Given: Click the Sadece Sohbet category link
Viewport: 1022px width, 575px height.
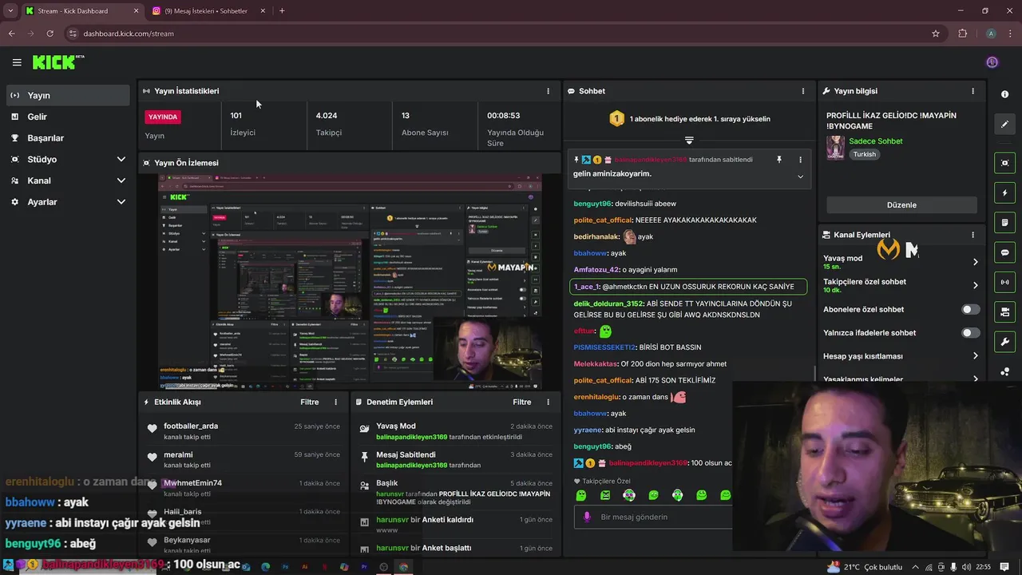Looking at the screenshot, I should (876, 141).
